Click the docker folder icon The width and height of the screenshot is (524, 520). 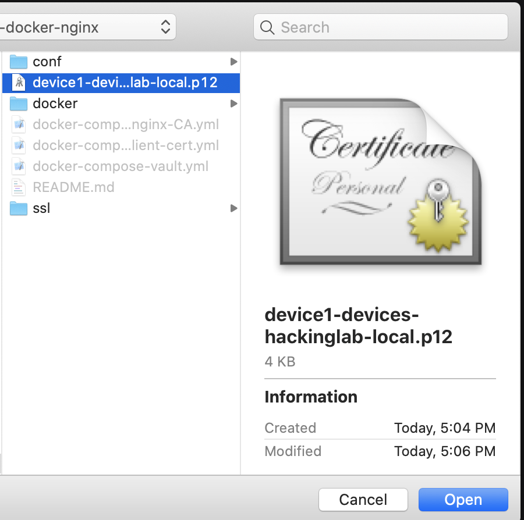[18, 104]
